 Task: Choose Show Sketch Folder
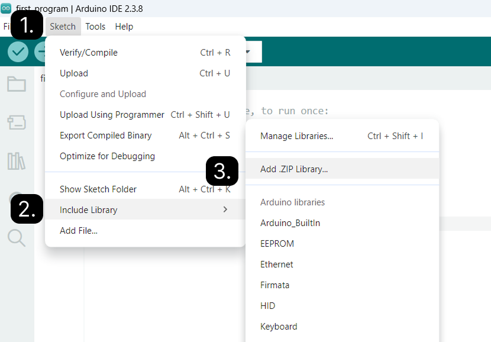pos(145,189)
